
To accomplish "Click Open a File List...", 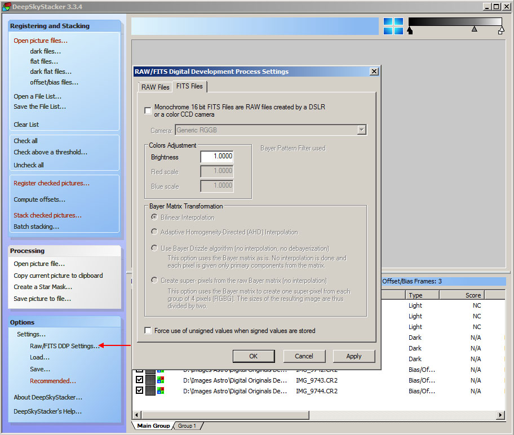I will coord(37,96).
